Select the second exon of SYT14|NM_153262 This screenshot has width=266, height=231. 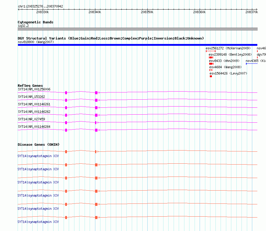tap(96, 100)
